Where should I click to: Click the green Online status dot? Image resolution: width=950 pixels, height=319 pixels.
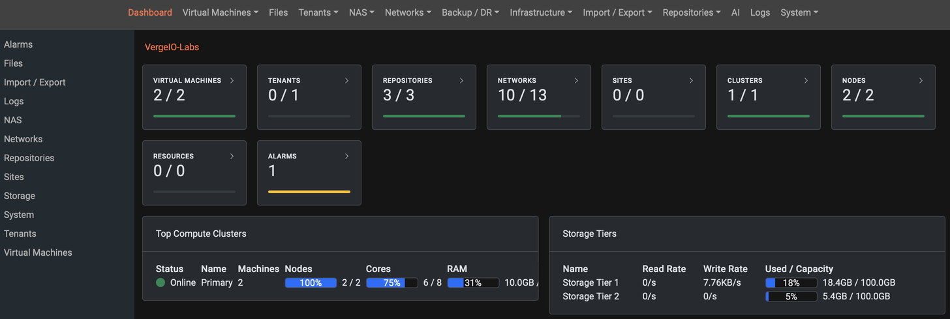click(161, 282)
